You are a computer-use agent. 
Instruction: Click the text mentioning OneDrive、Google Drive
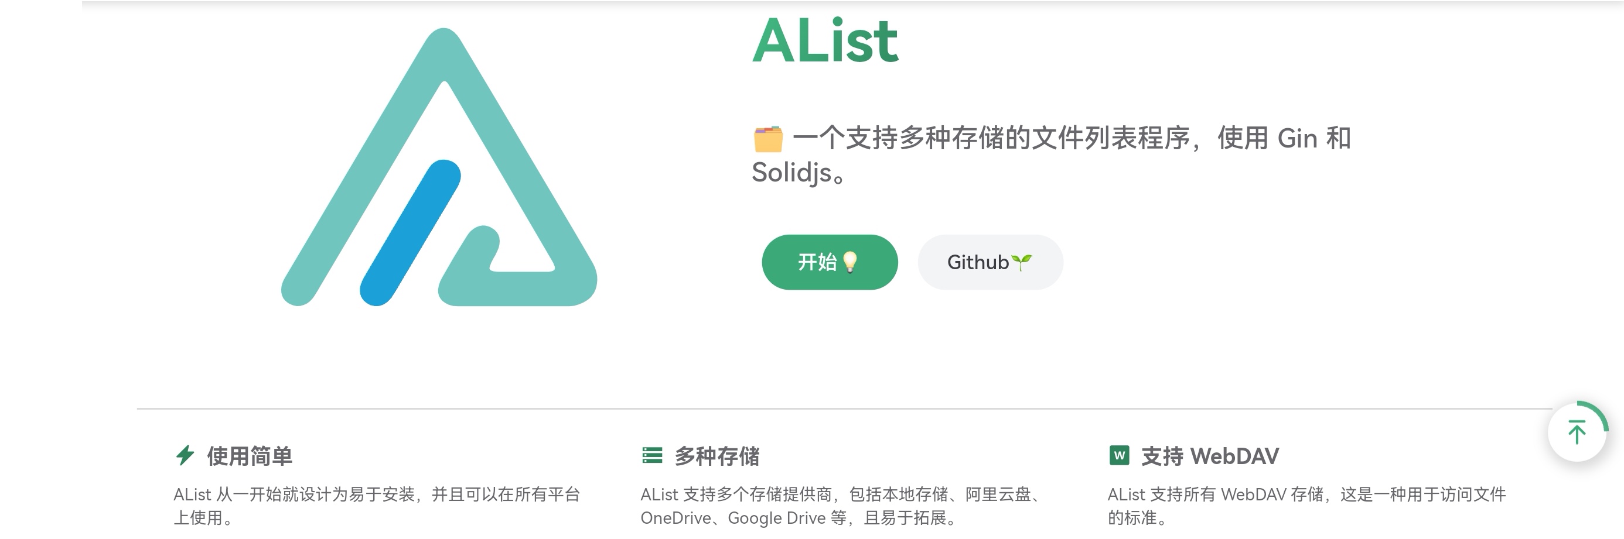click(843, 506)
